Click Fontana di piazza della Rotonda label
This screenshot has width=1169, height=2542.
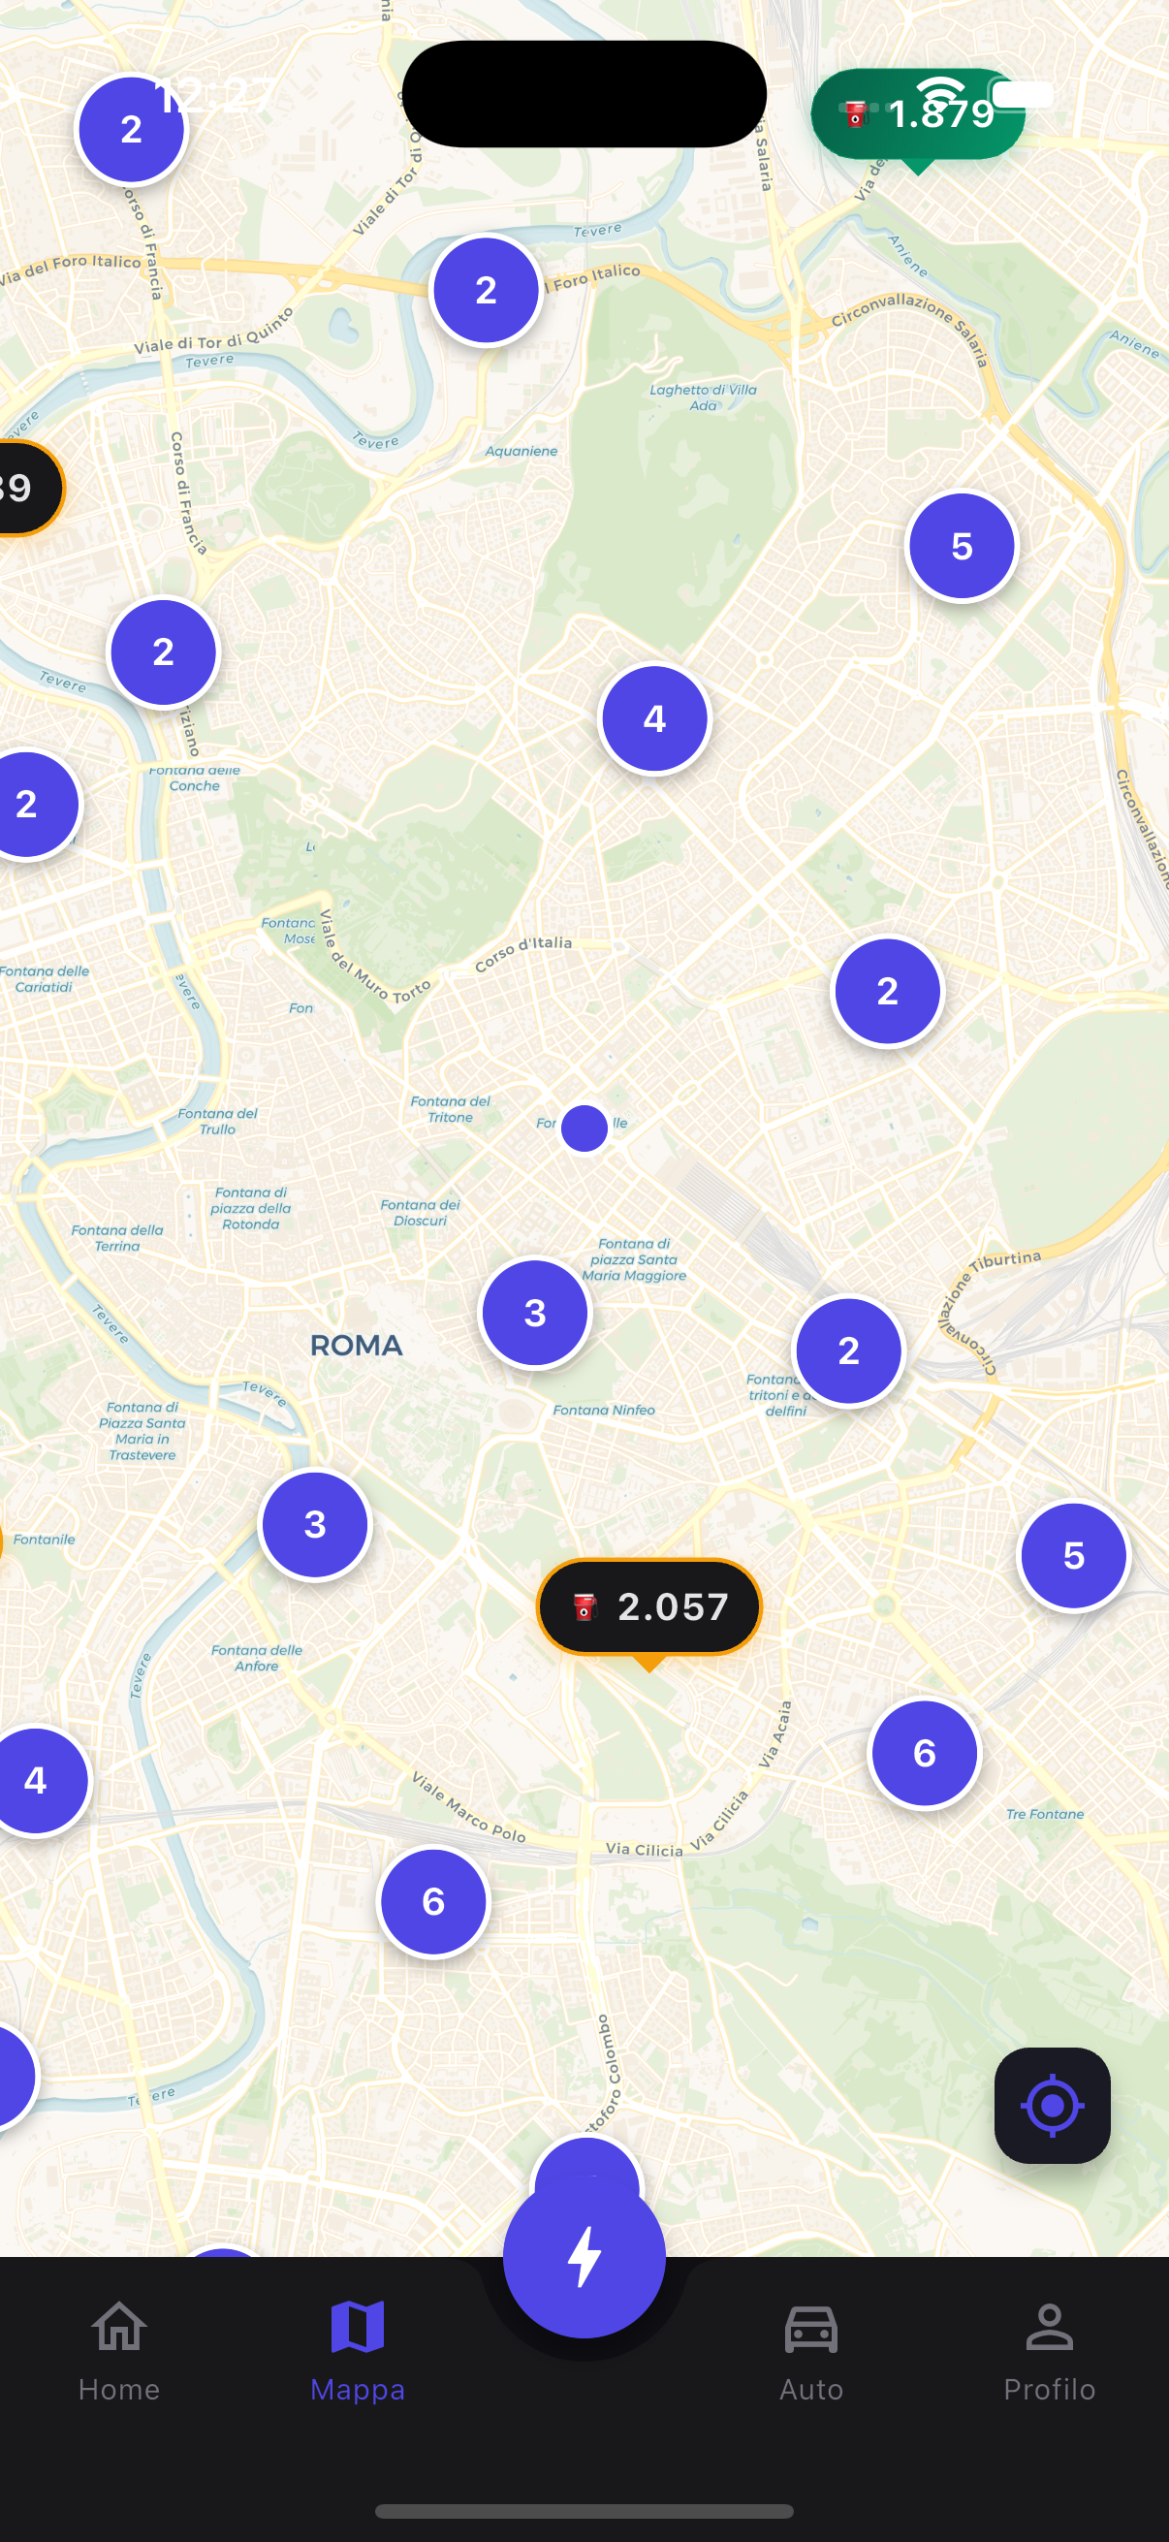251,1208
